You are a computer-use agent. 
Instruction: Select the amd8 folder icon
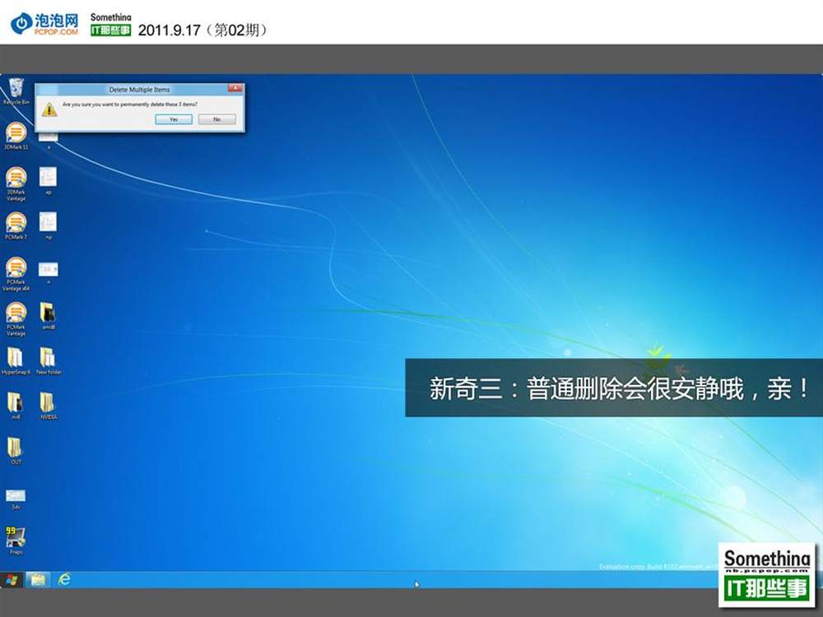click(49, 316)
